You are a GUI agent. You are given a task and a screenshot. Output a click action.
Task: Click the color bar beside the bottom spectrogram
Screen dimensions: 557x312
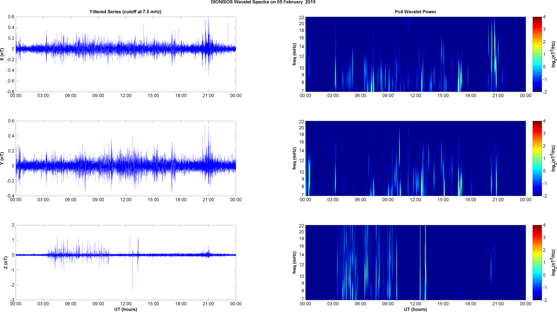pyautogui.click(x=537, y=262)
